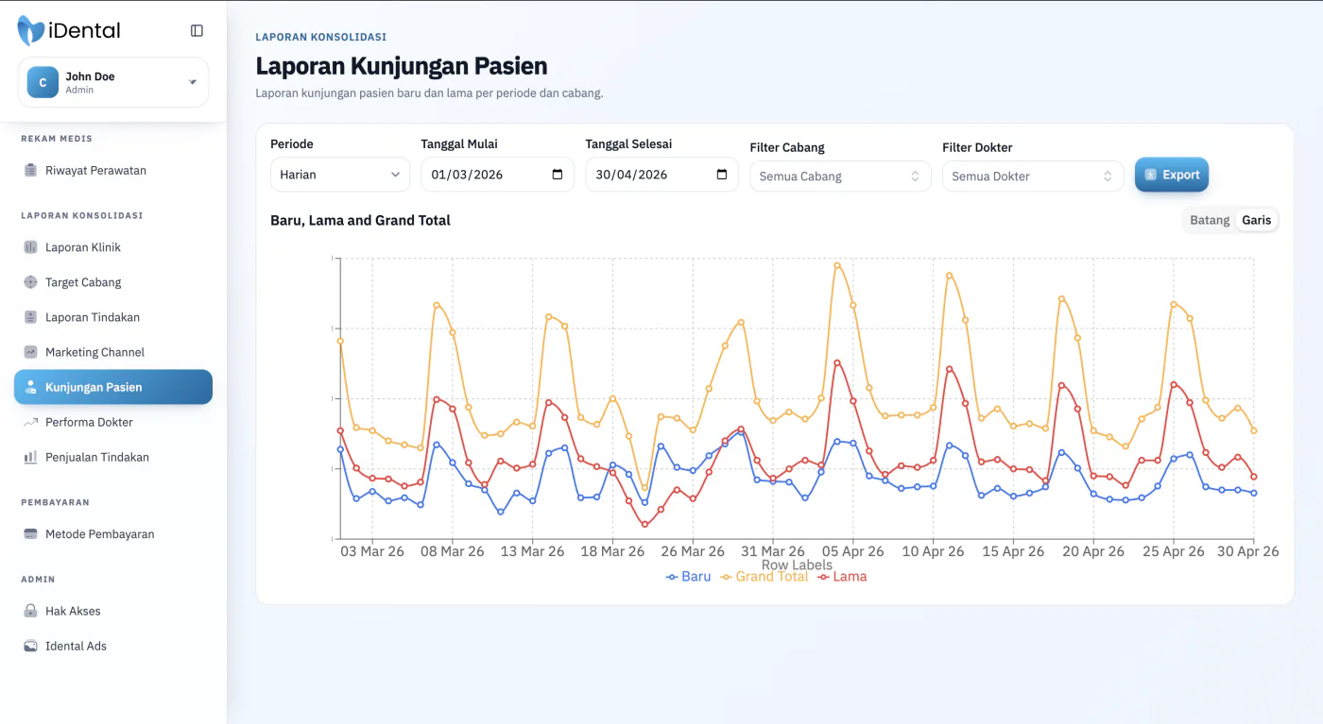This screenshot has height=724, width=1323.
Task: Click the Riwayat Perawatan clipboard icon
Action: pyautogui.click(x=30, y=171)
